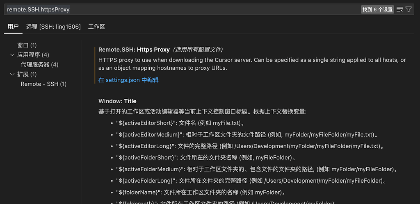Click the ${activeEditorMedium} bullet text

point(248,134)
